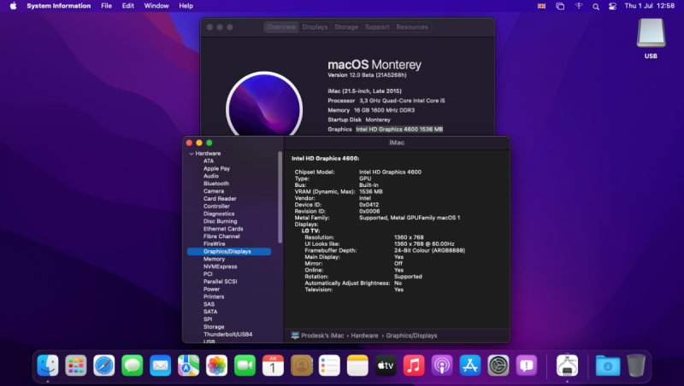This screenshot has height=386, width=684.
Task: Click the Podcasts dock icon
Action: [441, 366]
